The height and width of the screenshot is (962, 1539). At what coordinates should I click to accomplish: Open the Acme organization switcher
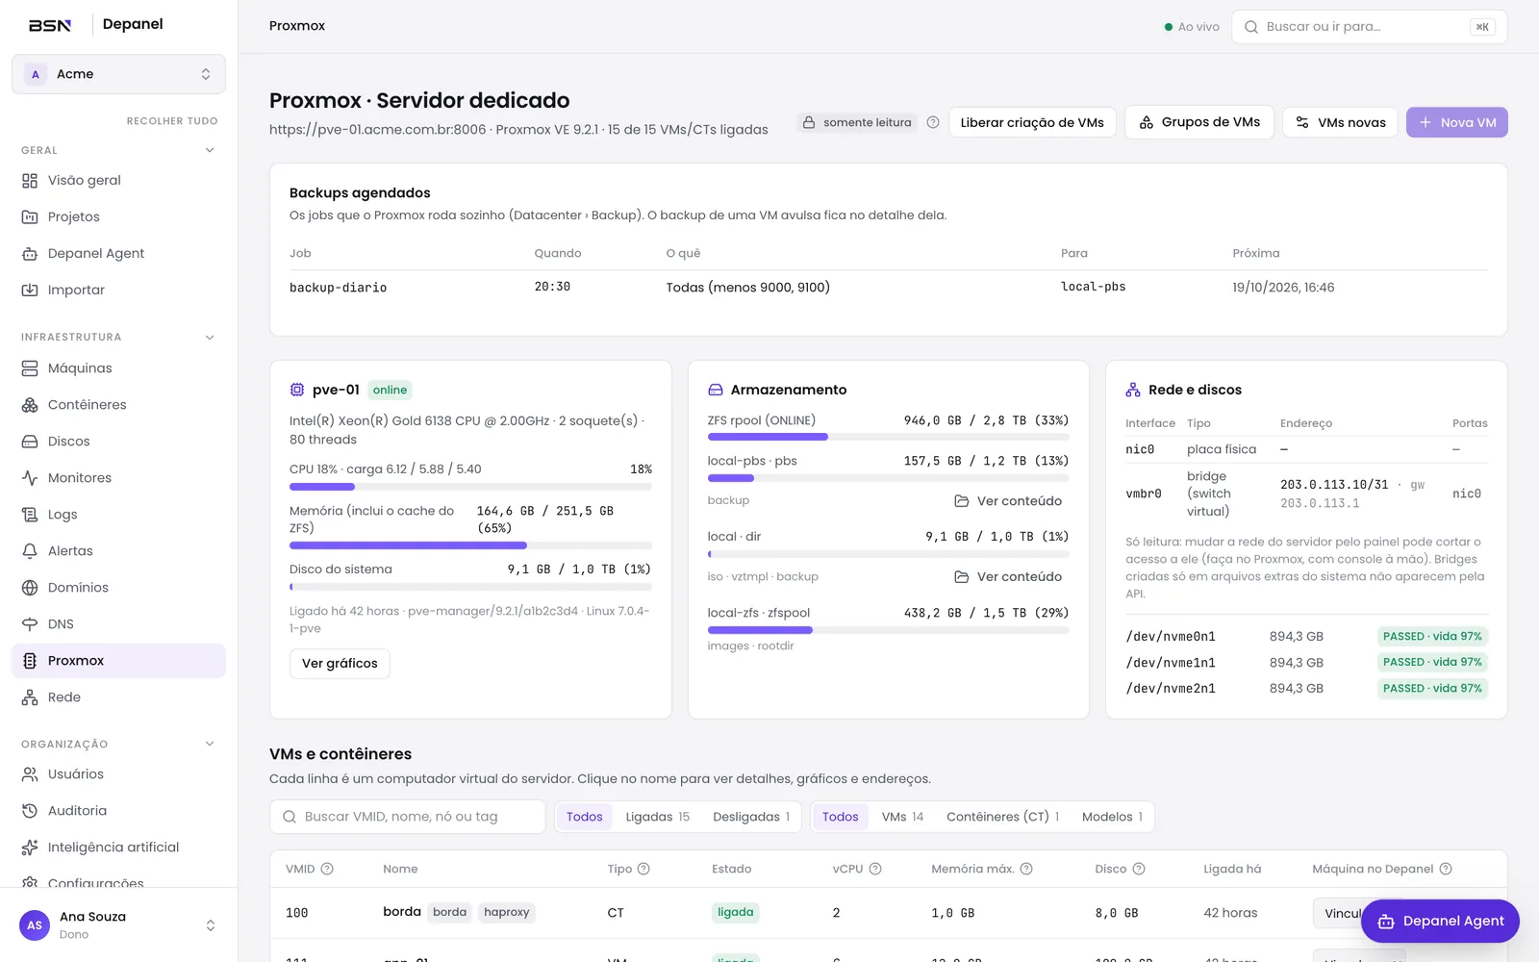click(118, 74)
